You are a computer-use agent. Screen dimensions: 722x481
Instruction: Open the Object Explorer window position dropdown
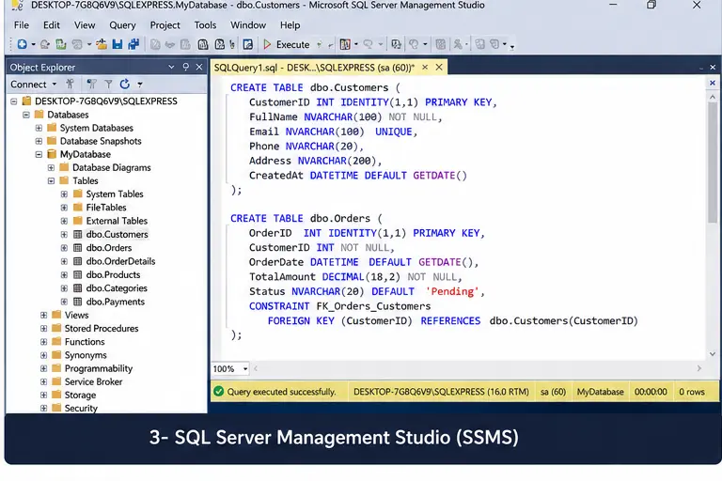point(171,67)
